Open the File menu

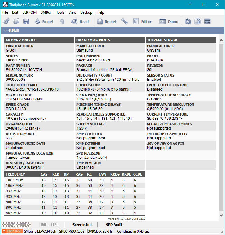coord(5,12)
